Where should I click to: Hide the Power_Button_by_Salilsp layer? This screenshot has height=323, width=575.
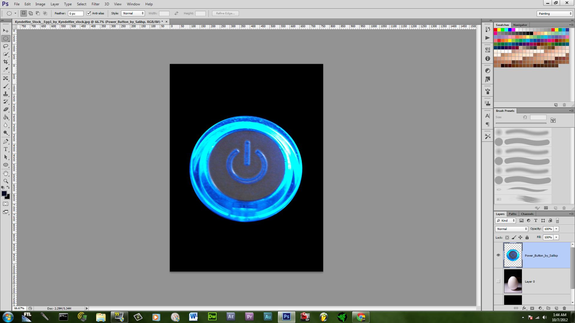pos(498,255)
